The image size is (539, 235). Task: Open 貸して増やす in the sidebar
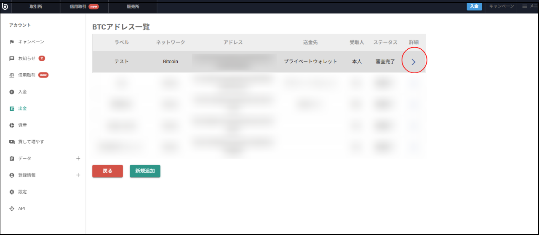31,142
